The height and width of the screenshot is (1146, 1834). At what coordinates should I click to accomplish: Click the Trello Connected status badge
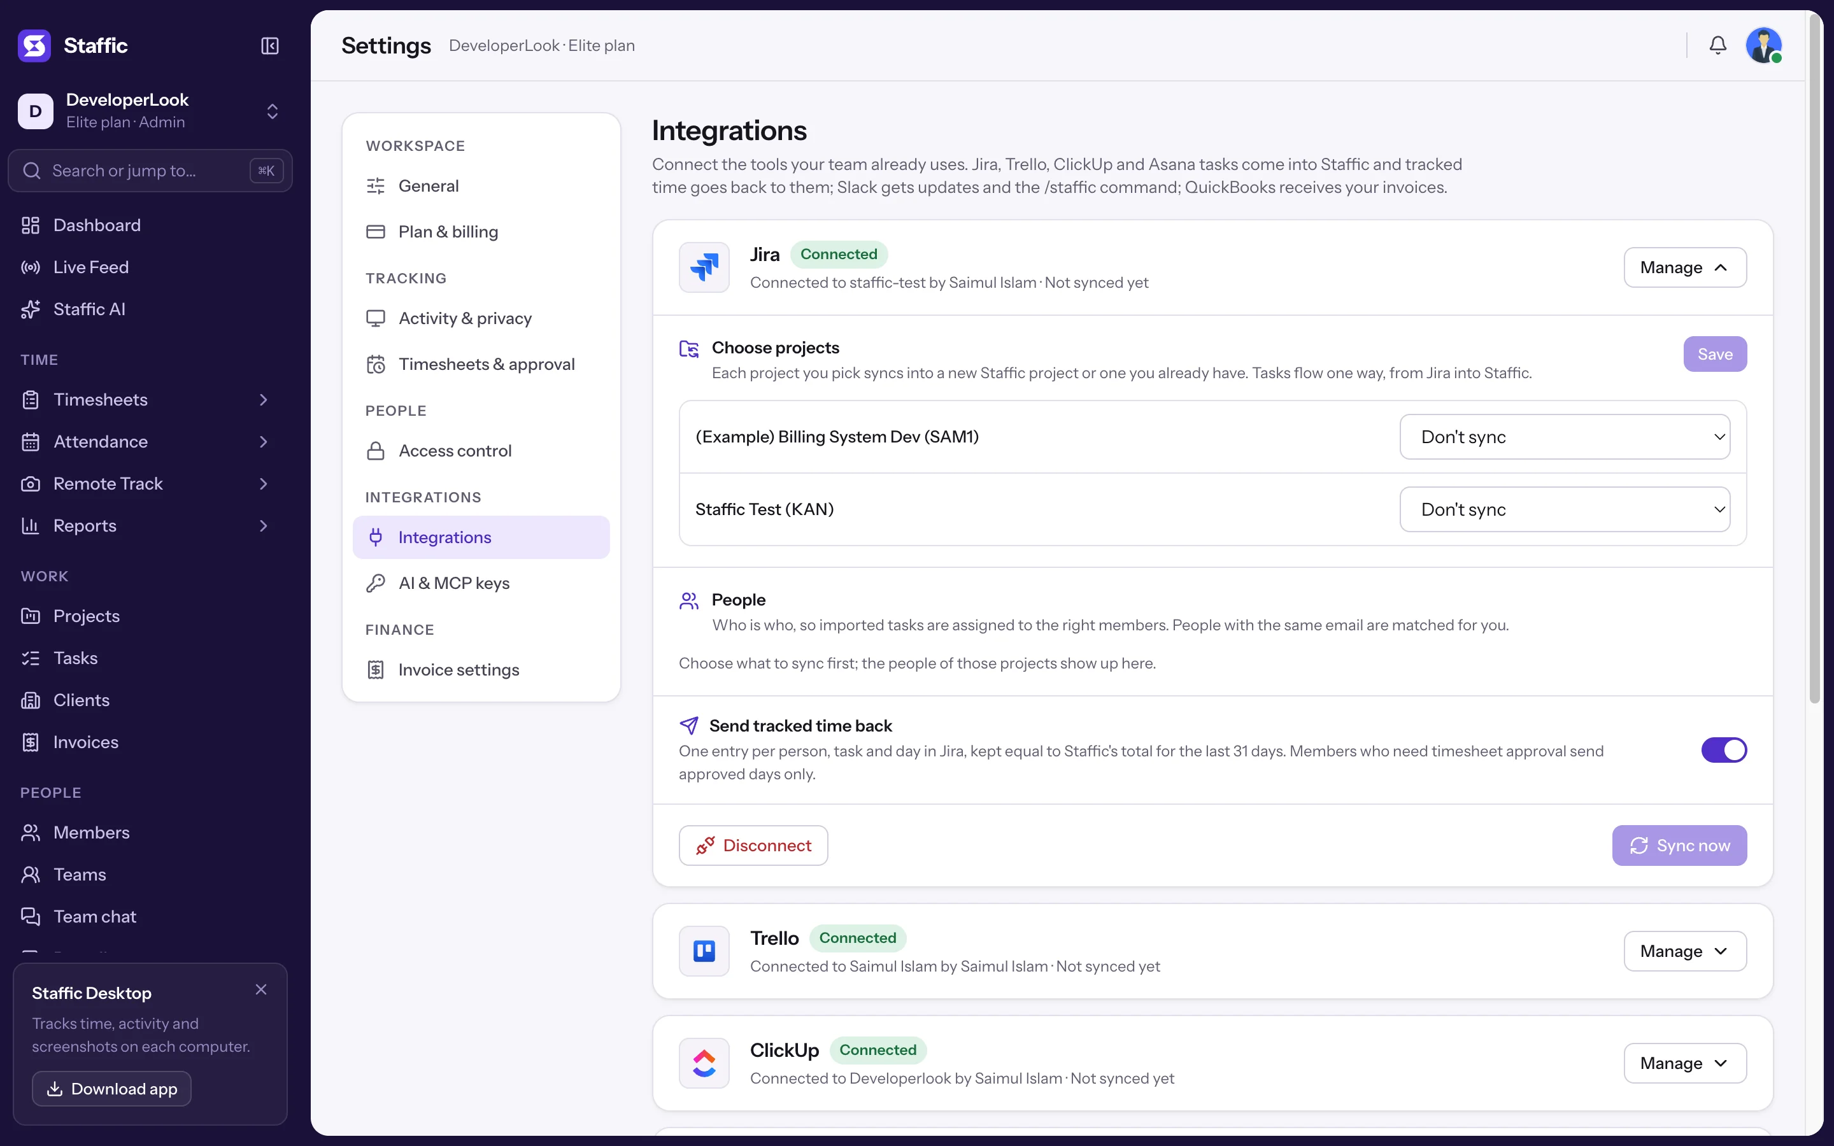point(858,938)
